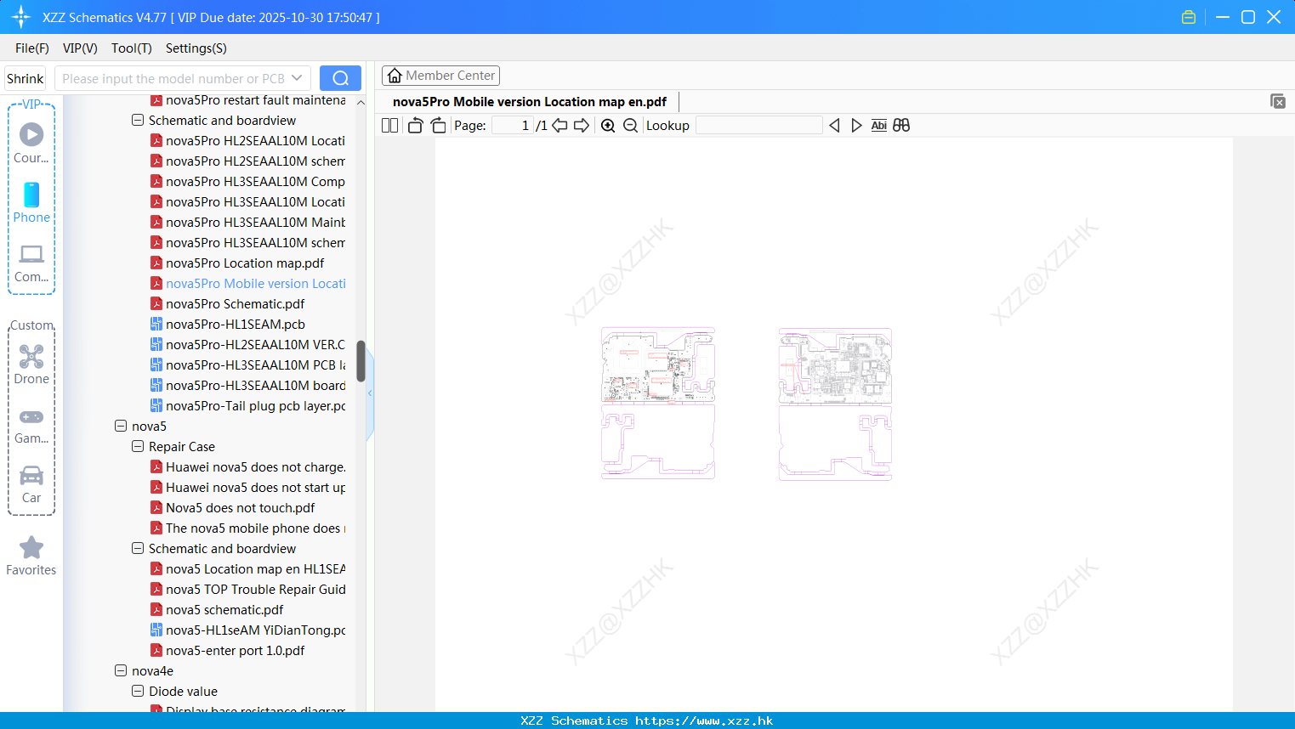Collapse nova5 Repair Case folder
Viewport: 1295px width, 729px height.
(x=138, y=446)
